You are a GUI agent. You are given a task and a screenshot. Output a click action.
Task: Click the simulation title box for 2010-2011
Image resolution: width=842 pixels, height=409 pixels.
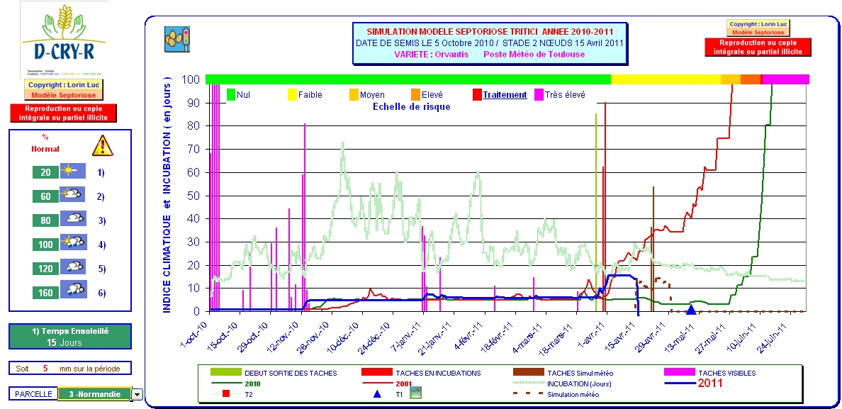pos(490,43)
